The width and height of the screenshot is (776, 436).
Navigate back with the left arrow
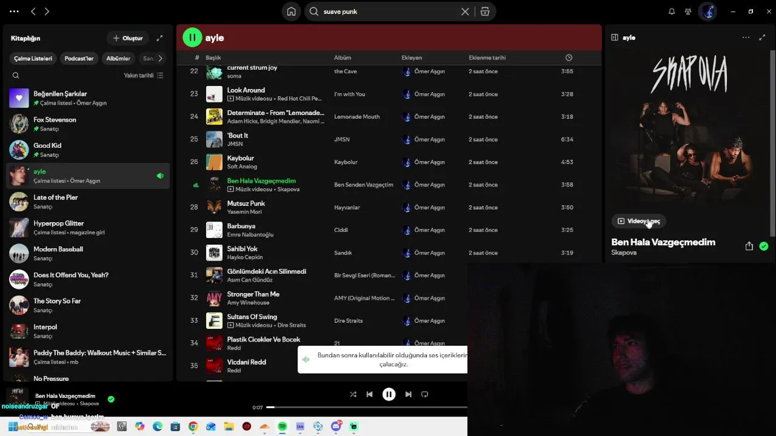click(33, 12)
